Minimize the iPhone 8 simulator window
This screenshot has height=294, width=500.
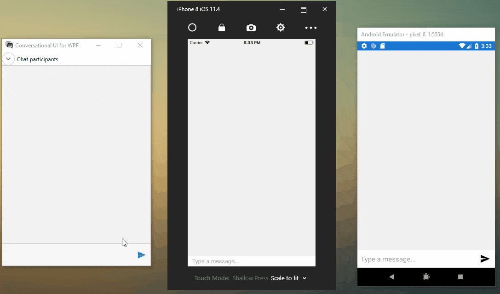coord(282,10)
